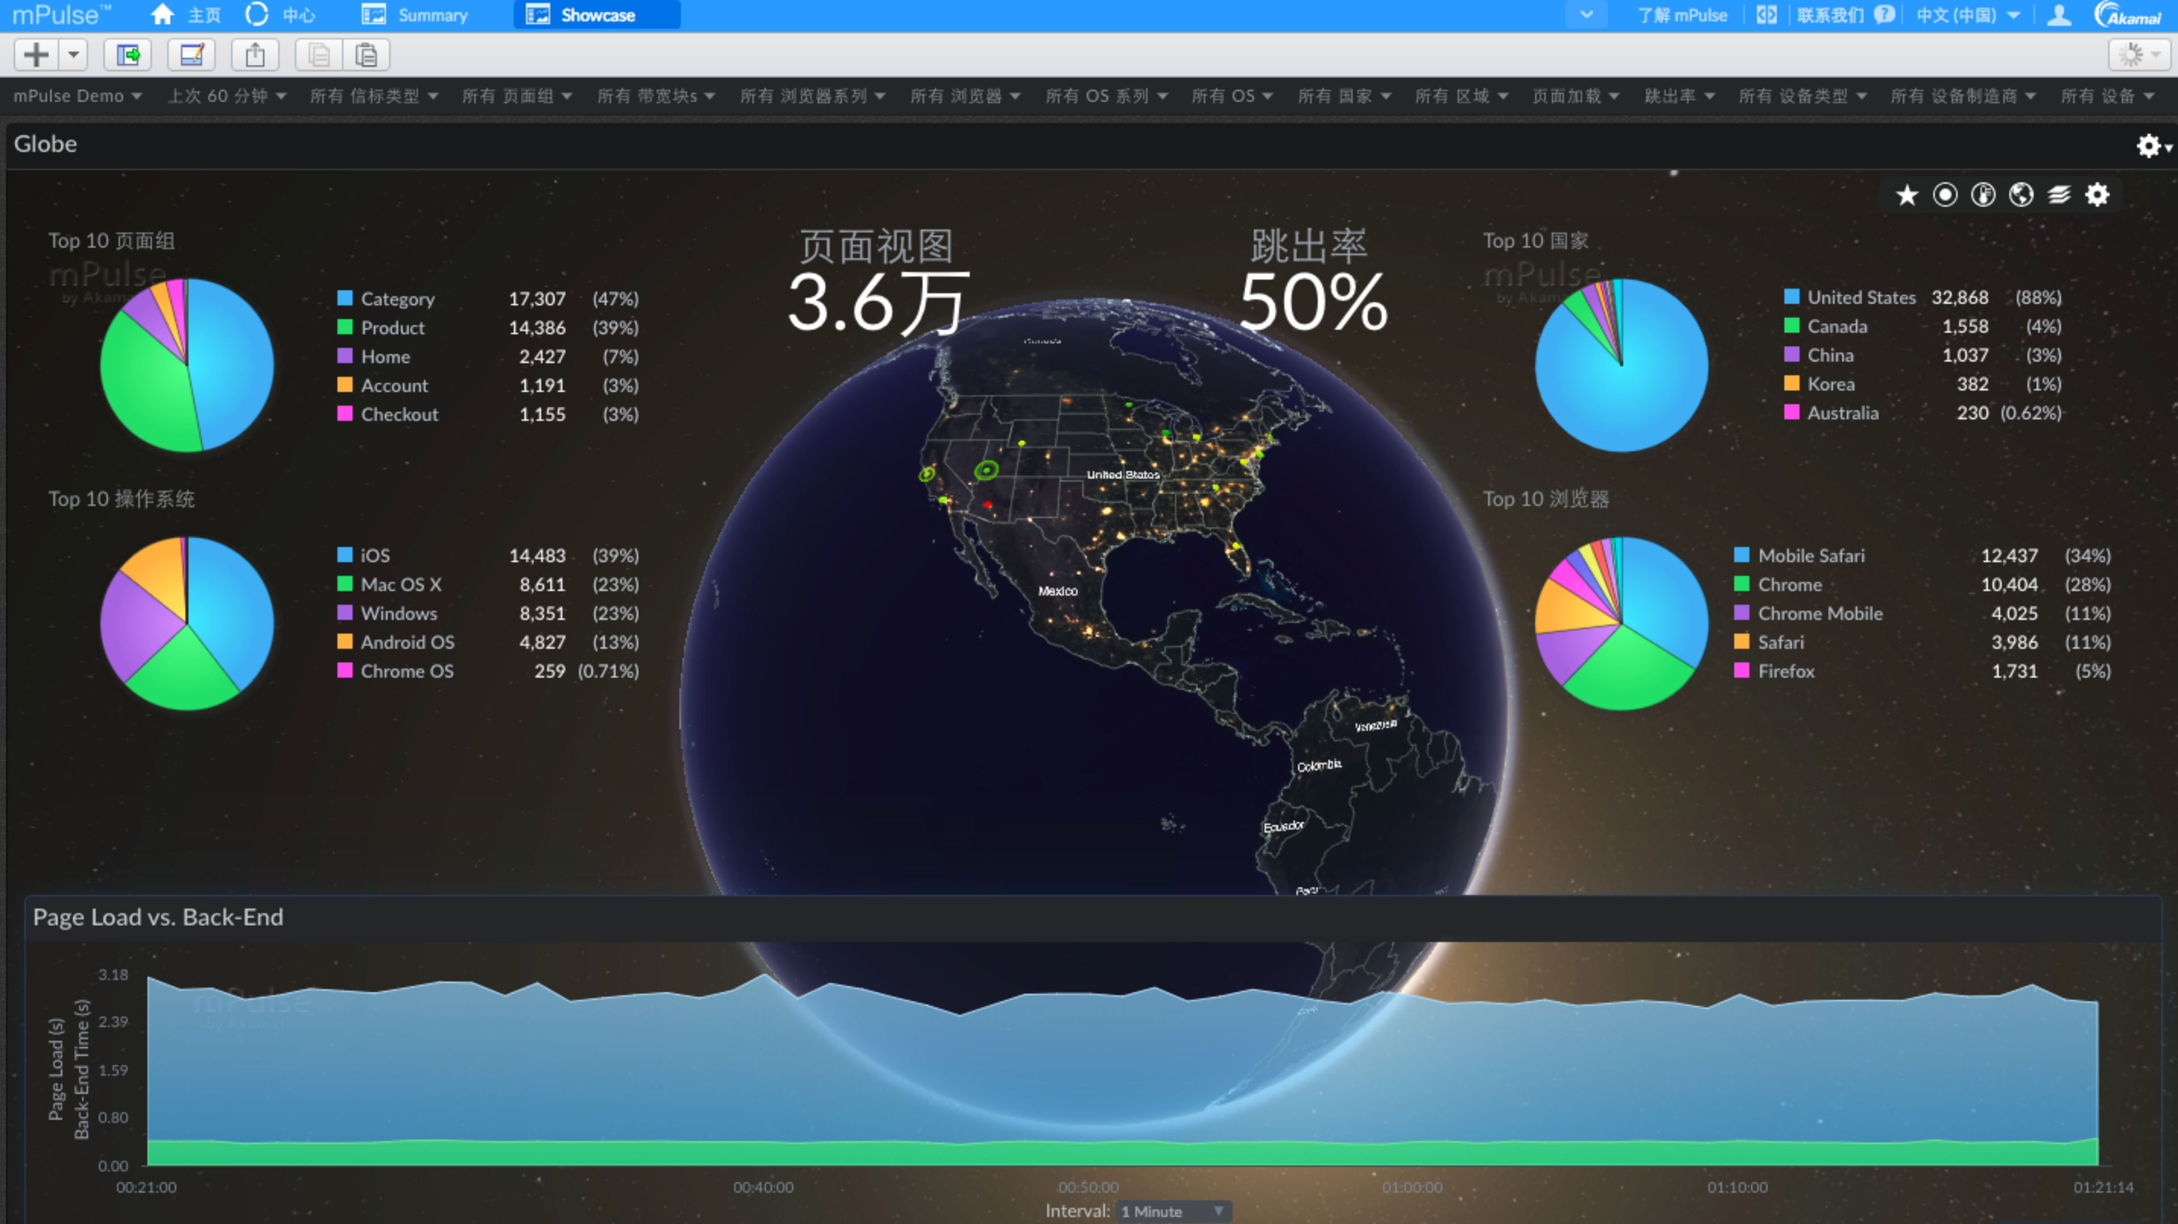Viewport: 2178px width, 1224px height.
Task: Toggle the circular dot marker button on the globe toolbar
Action: point(1945,195)
